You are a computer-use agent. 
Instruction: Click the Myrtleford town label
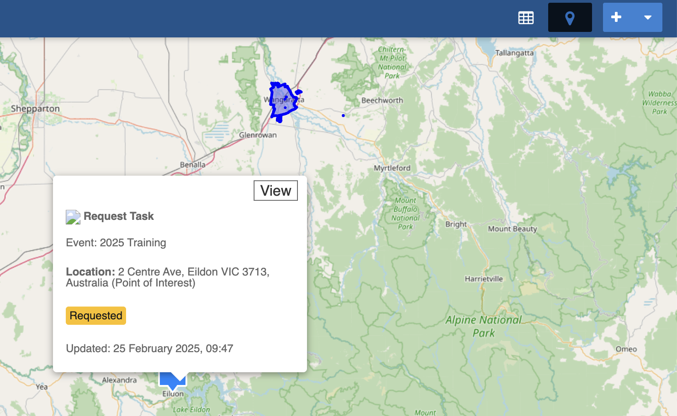[x=392, y=168]
